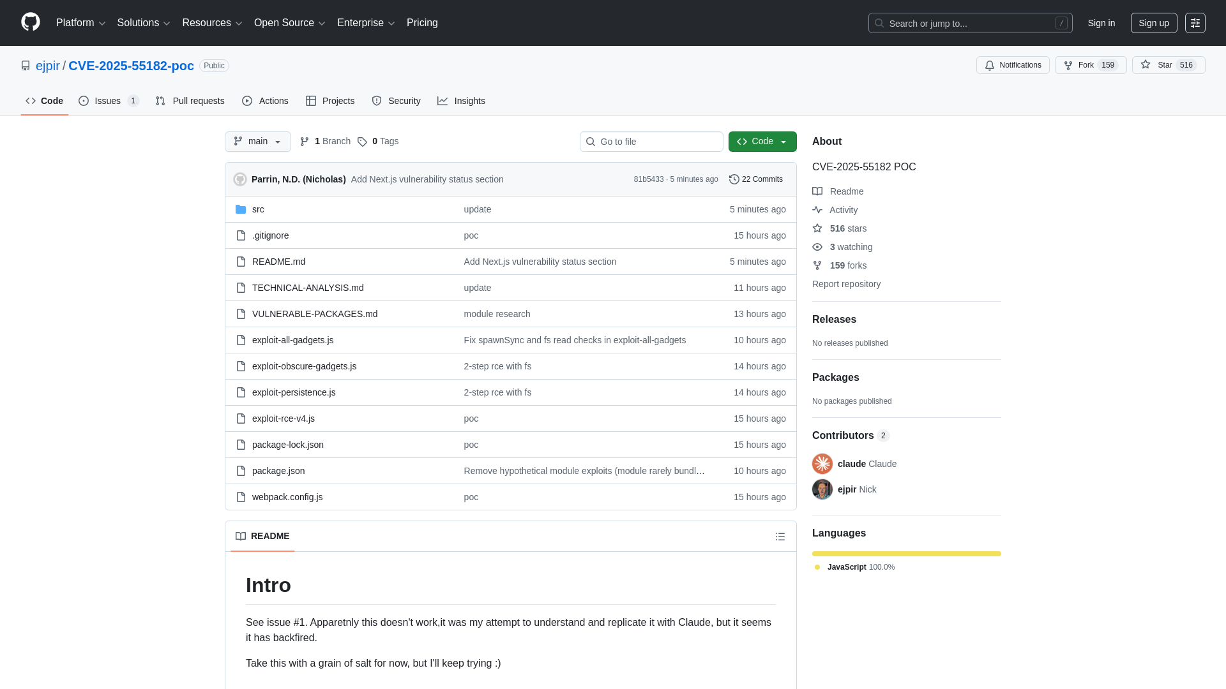
Task: Click the Go to file search field
Action: 651,142
